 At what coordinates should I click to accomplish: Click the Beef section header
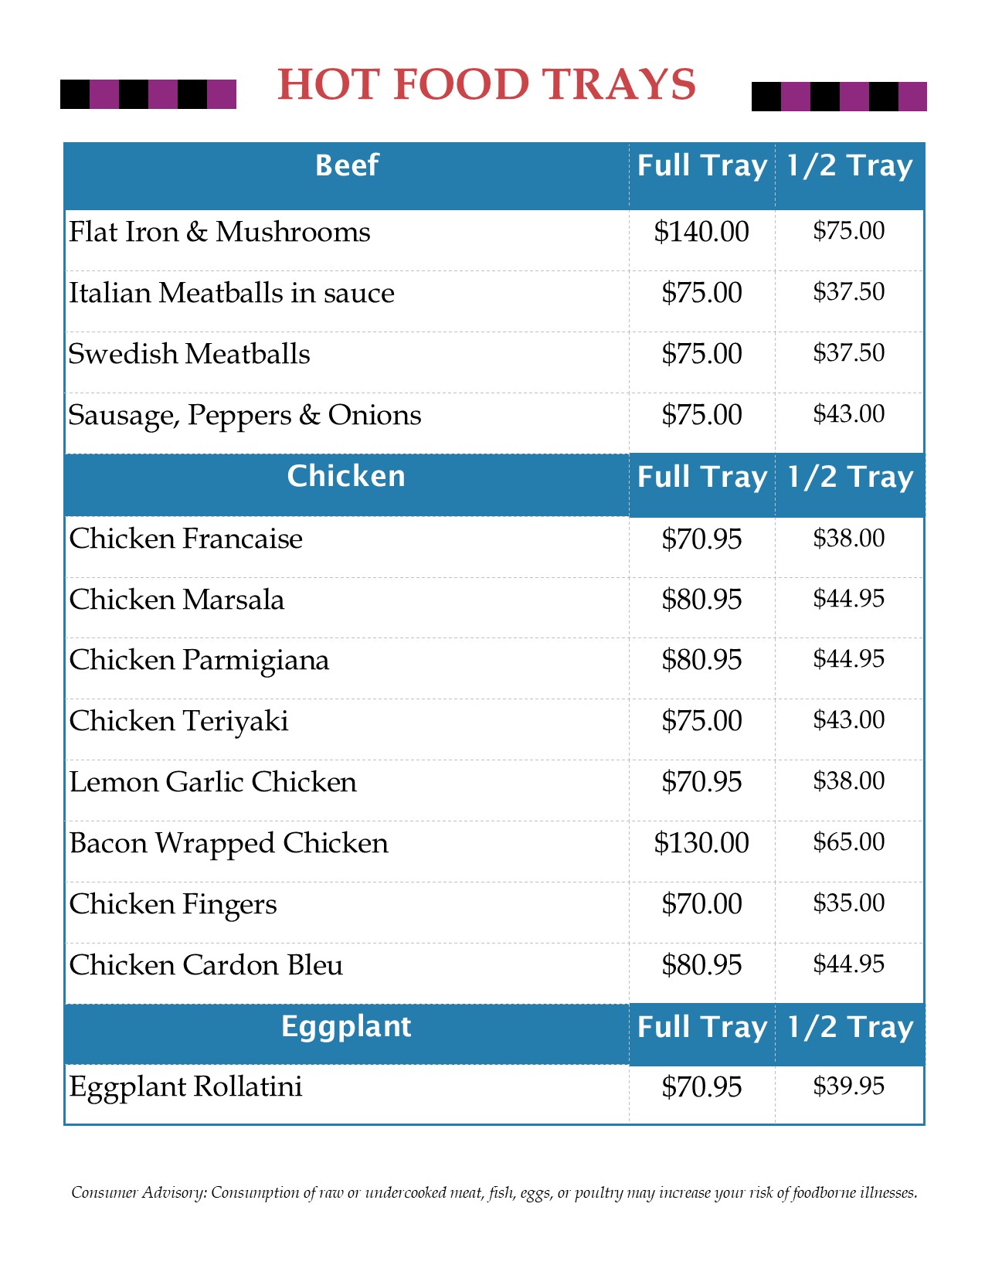[347, 165]
